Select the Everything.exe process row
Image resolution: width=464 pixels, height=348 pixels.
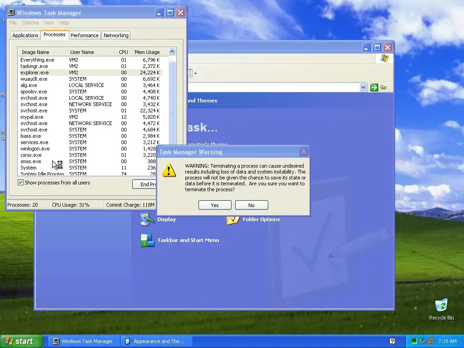90,60
